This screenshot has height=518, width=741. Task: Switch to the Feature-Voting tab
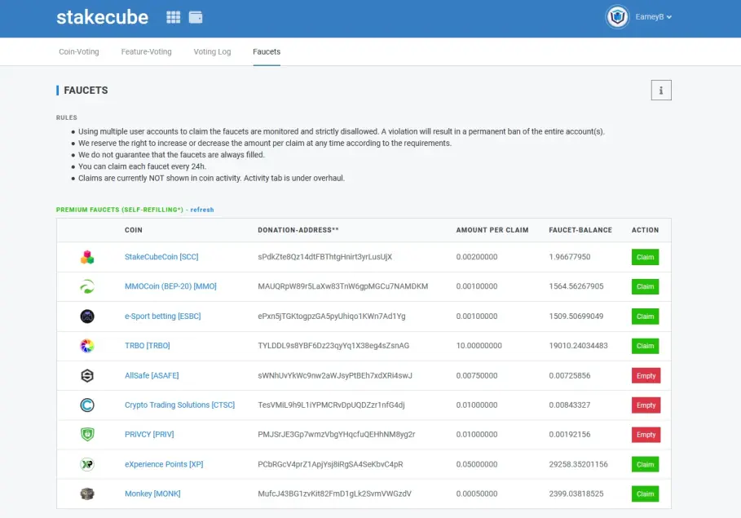146,51
